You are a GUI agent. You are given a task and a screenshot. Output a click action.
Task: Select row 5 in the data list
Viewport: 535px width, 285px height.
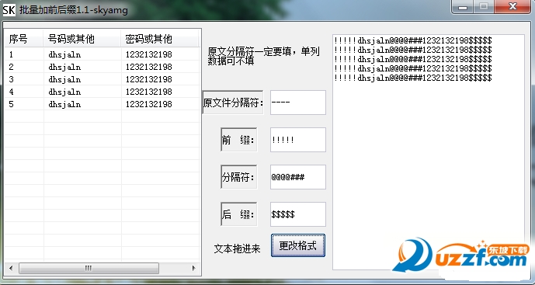pyautogui.click(x=102, y=104)
